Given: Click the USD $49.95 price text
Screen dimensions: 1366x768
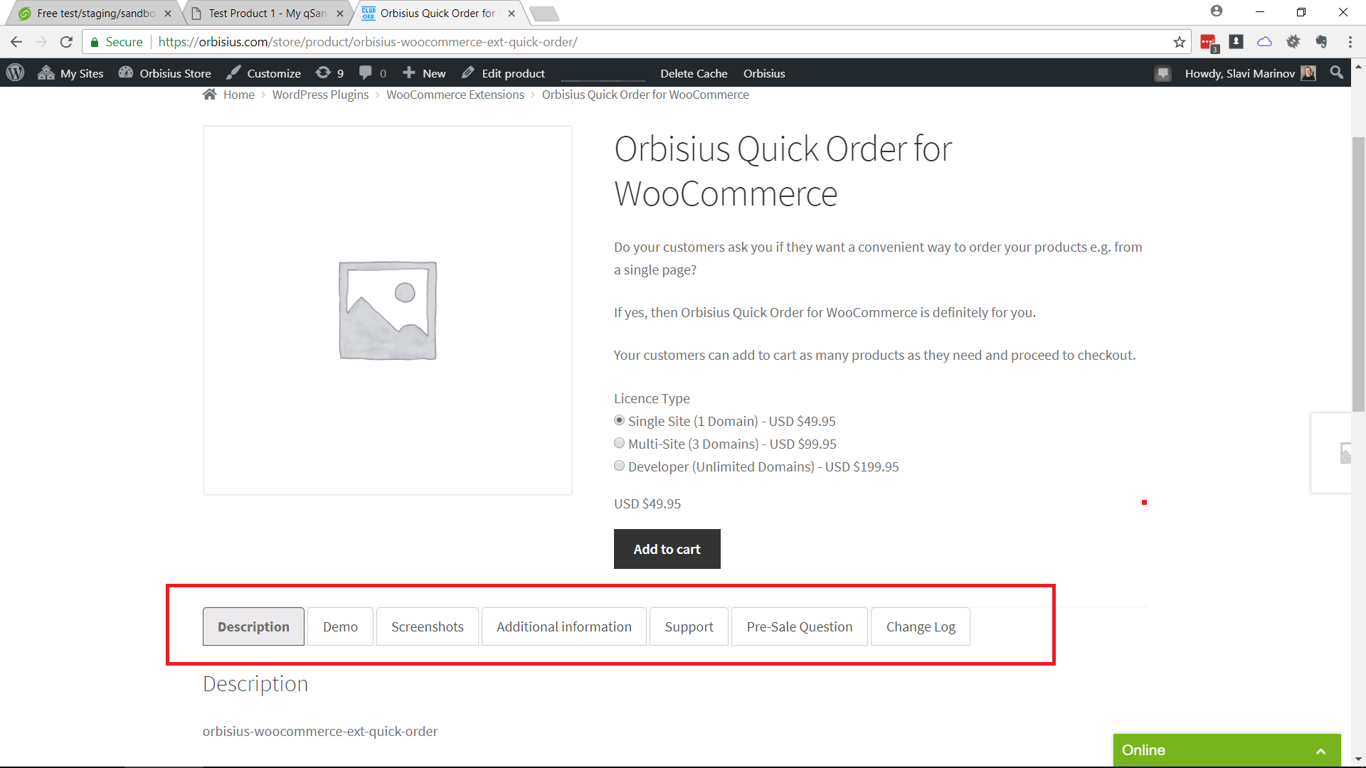Looking at the screenshot, I should pos(647,503).
